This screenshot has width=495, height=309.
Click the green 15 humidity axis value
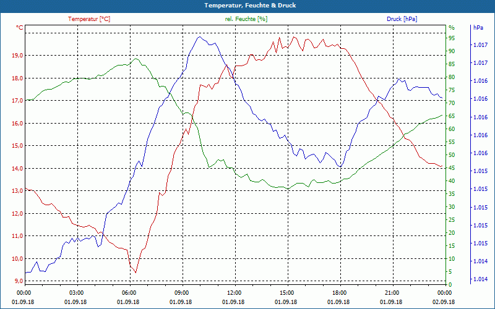pyautogui.click(x=452, y=246)
